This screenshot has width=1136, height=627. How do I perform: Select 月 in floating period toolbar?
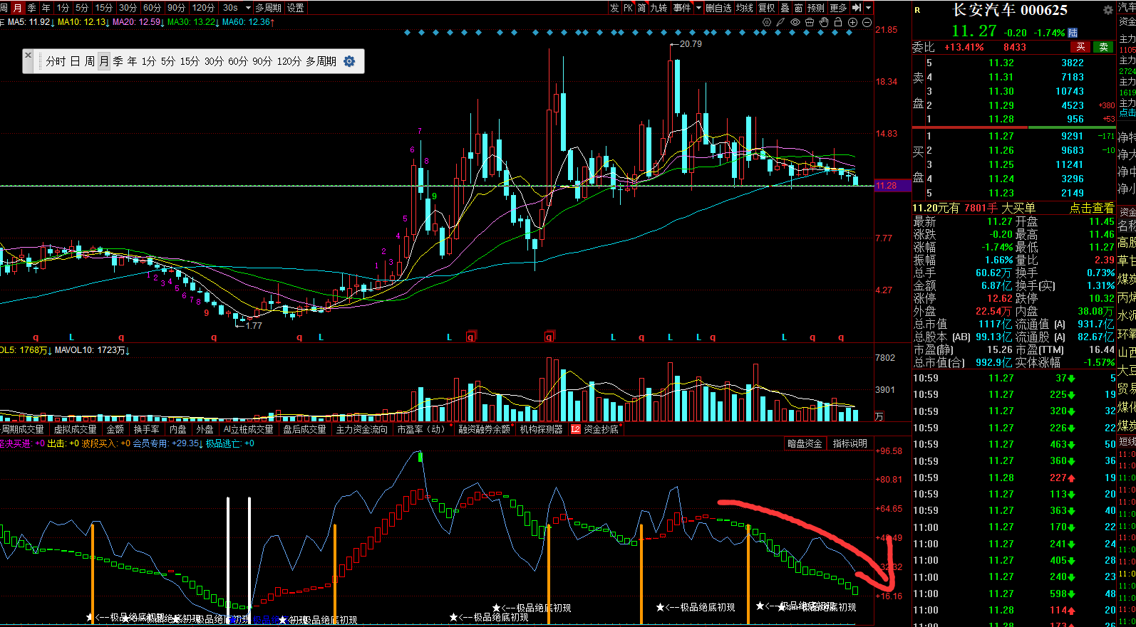click(x=104, y=61)
